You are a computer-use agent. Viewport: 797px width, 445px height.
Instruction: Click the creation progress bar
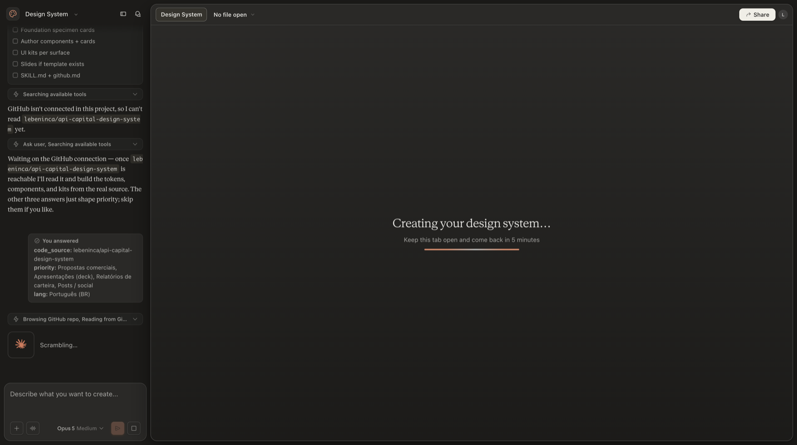pyautogui.click(x=472, y=249)
